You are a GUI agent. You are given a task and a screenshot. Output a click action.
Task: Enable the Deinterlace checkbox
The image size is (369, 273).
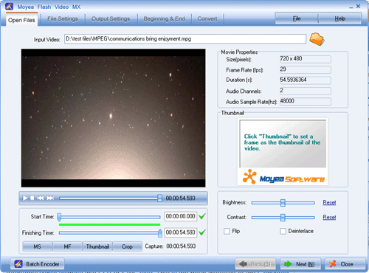tap(283, 231)
